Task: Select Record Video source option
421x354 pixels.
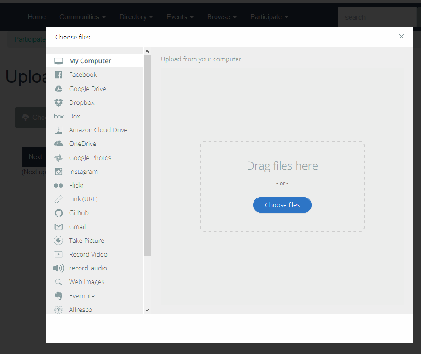Action: [95, 254]
